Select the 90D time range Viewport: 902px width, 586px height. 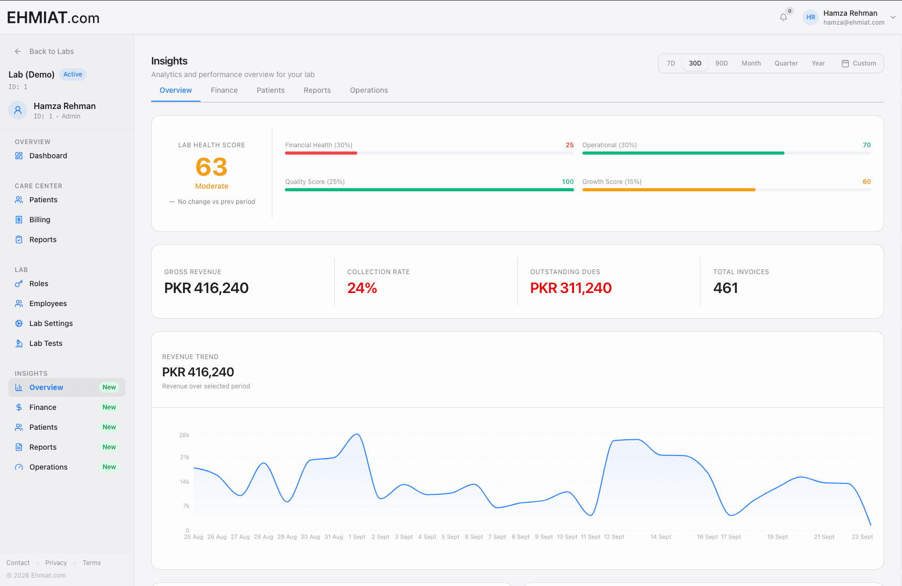coord(721,63)
